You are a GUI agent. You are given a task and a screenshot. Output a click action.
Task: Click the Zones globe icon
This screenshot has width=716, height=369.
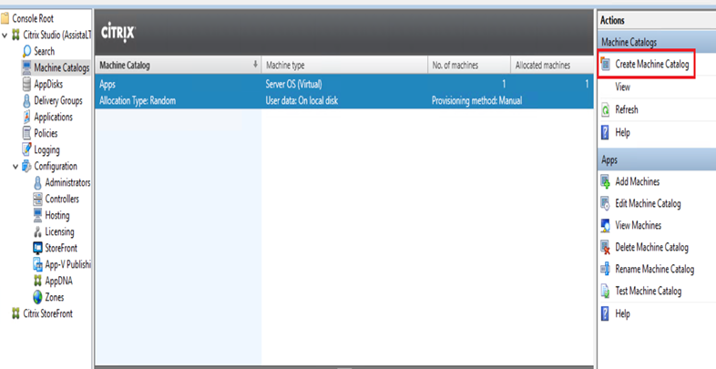38,297
